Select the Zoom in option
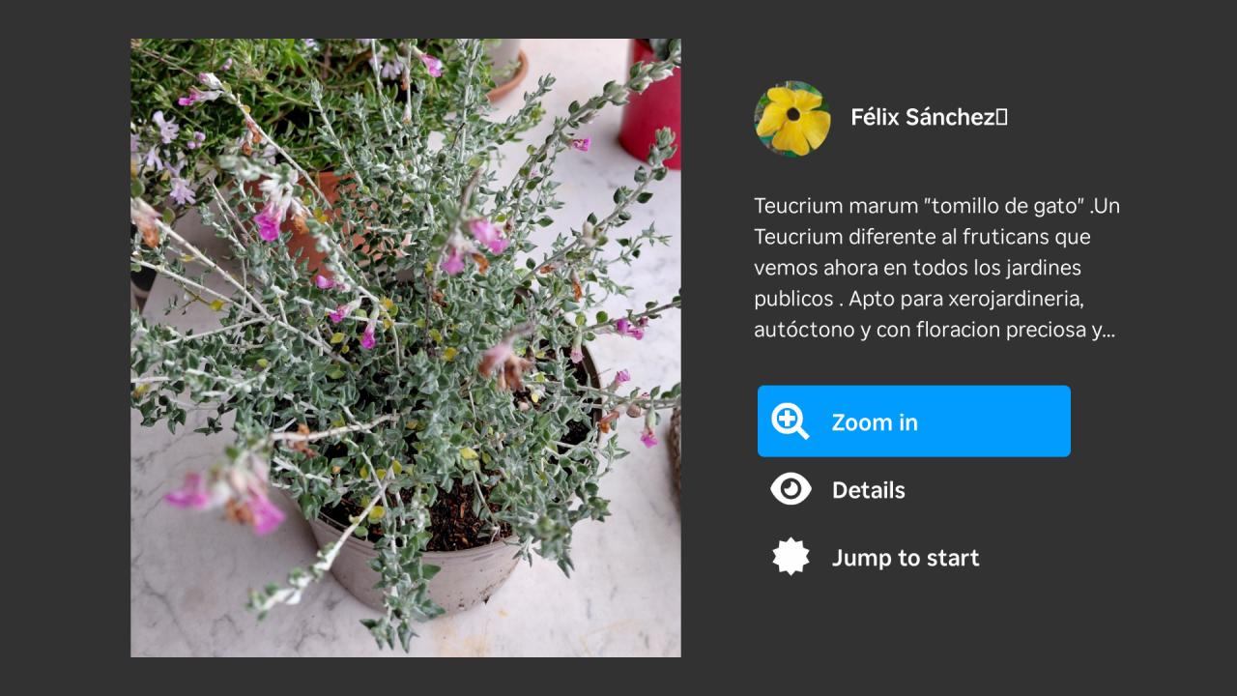1237x696 pixels. pos(914,421)
